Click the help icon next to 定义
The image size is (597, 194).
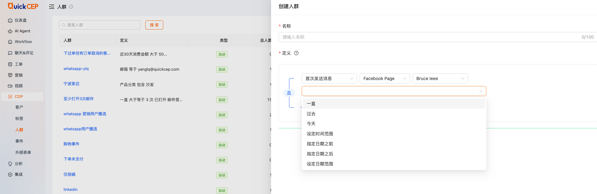296,53
